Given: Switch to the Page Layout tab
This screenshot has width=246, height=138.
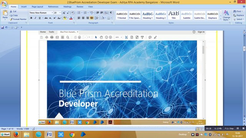Looking at the screenshot, I should point(37,7).
